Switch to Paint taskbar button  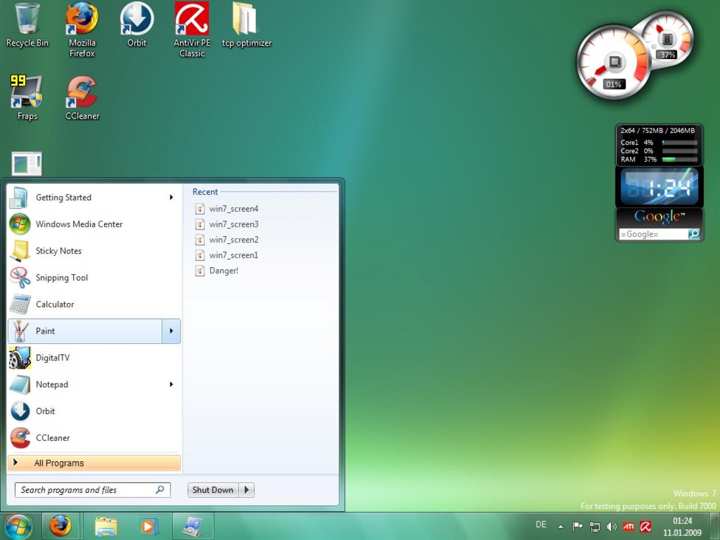[x=193, y=526]
